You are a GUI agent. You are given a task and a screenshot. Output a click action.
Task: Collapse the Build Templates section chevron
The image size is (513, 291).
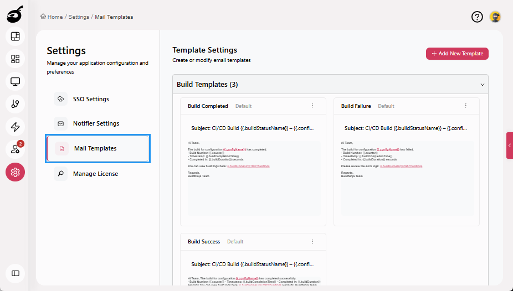coord(482,85)
